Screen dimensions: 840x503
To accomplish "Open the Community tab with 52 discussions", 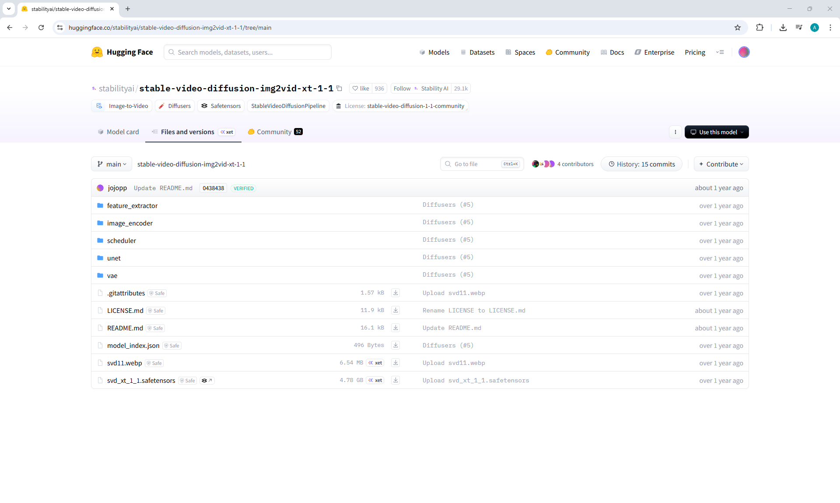I will click(x=275, y=132).
